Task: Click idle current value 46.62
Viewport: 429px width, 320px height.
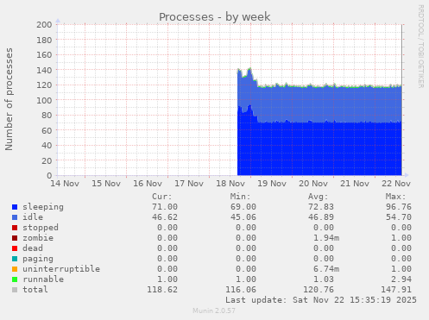Action: click(x=165, y=217)
